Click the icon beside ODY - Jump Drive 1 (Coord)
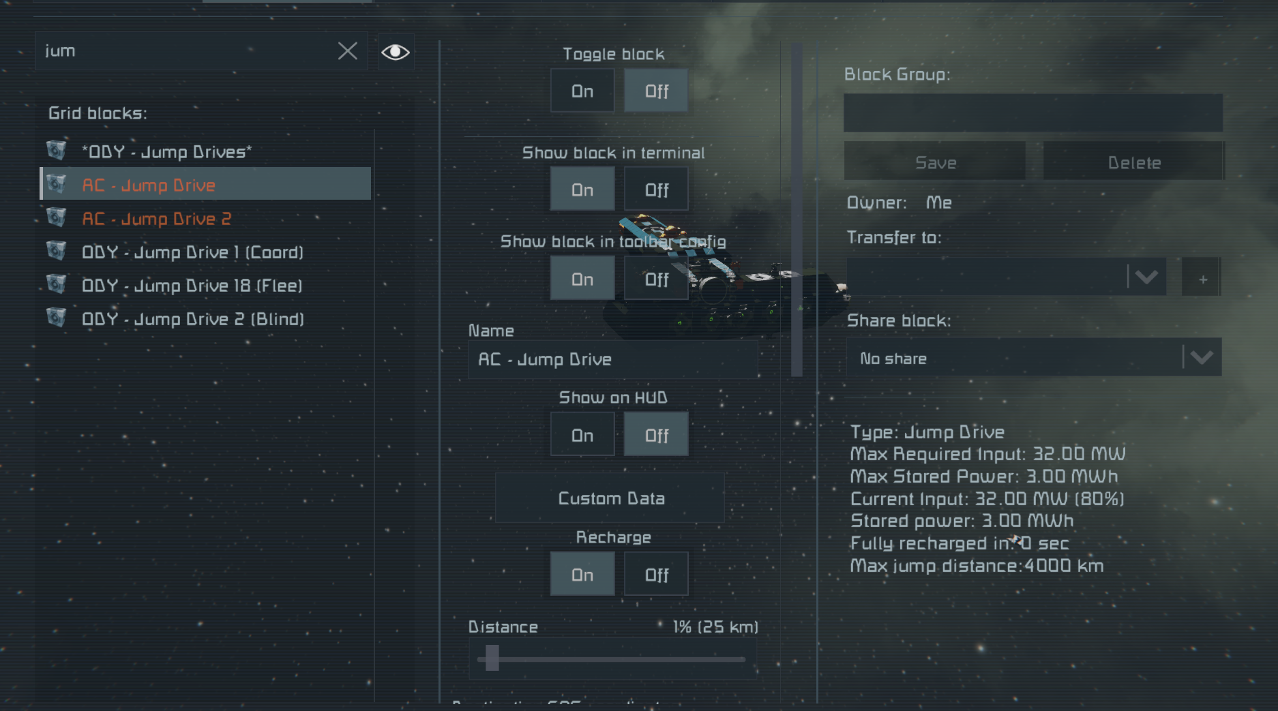1278x711 pixels. [x=57, y=251]
